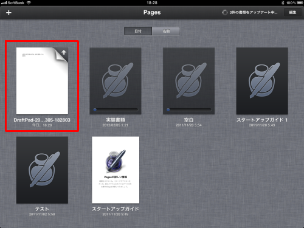
Task: Tap the battery icon in status bar
Action: click(300, 3)
